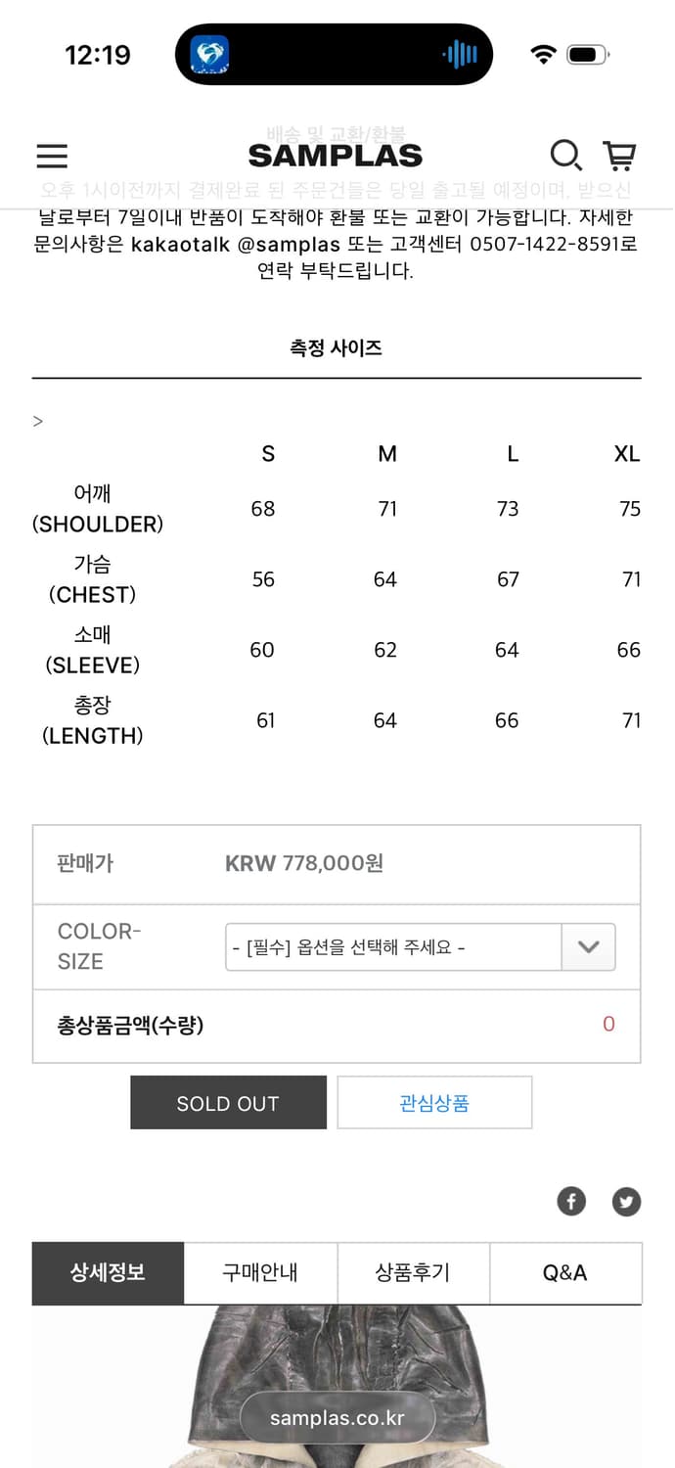The width and height of the screenshot is (675, 1468).
Task: Tap the search magnifier icon
Action: tap(565, 155)
